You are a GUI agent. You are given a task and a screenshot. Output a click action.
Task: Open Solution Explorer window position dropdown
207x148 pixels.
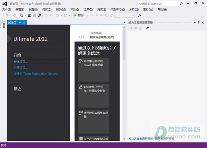click(195, 23)
